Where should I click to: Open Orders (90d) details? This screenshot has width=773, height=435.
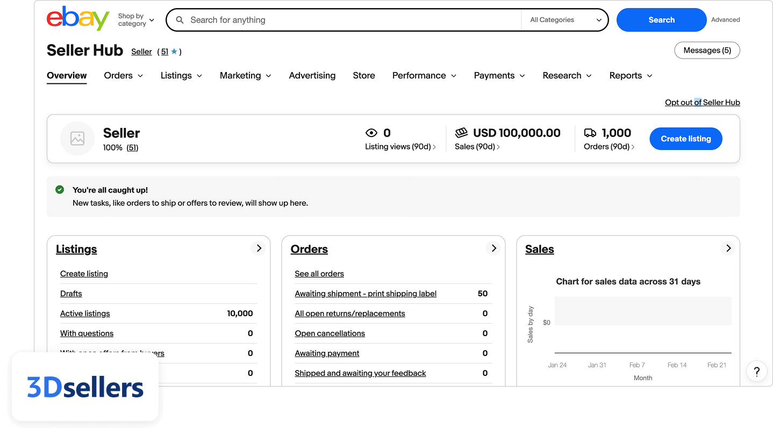click(x=609, y=146)
